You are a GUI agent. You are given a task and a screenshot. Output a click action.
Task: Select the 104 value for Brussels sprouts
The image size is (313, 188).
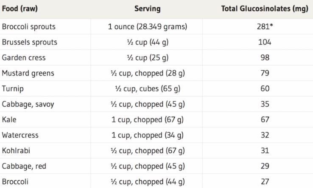(264, 42)
